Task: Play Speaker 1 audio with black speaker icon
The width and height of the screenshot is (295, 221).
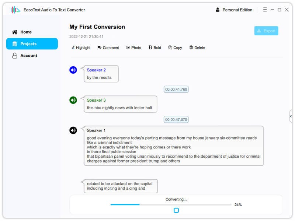Action: pyautogui.click(x=73, y=130)
